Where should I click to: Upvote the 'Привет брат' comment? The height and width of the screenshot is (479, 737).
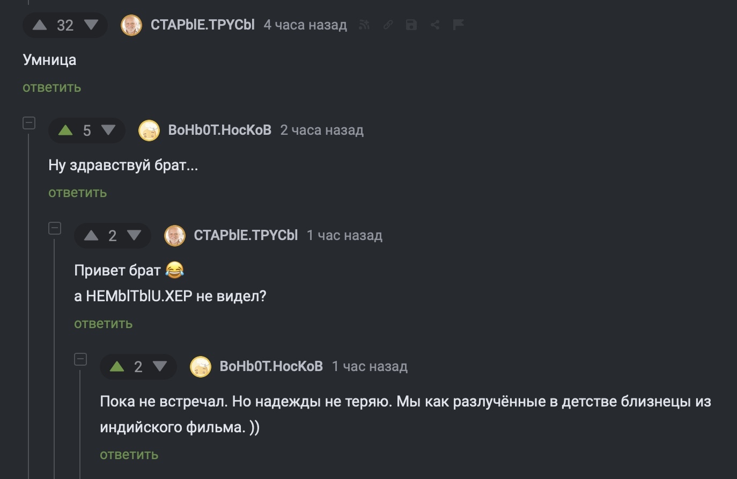(91, 235)
